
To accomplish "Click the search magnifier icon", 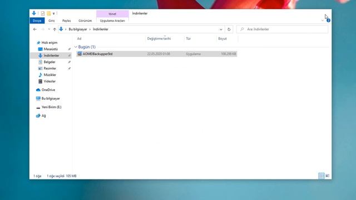I will pos(242,29).
